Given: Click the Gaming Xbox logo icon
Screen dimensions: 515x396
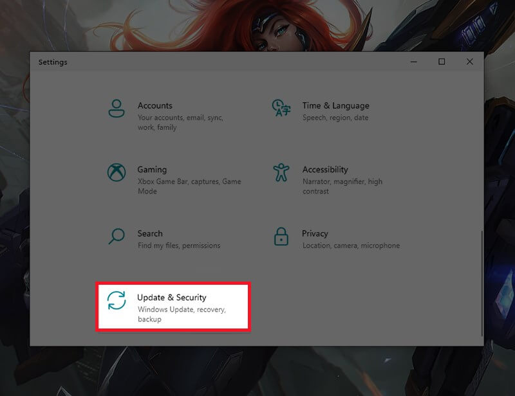Looking at the screenshot, I should tap(117, 172).
